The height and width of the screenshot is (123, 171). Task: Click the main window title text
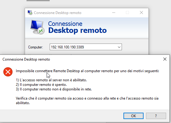point(58,13)
